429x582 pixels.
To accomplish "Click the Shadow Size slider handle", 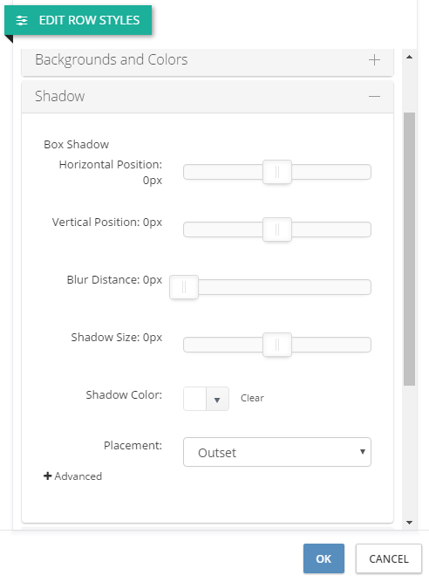I will (x=277, y=345).
